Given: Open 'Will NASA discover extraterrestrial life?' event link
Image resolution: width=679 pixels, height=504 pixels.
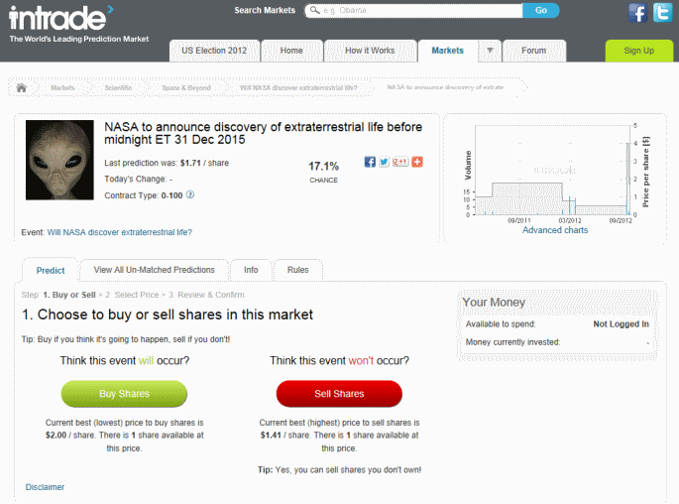Looking at the screenshot, I should click(x=120, y=232).
